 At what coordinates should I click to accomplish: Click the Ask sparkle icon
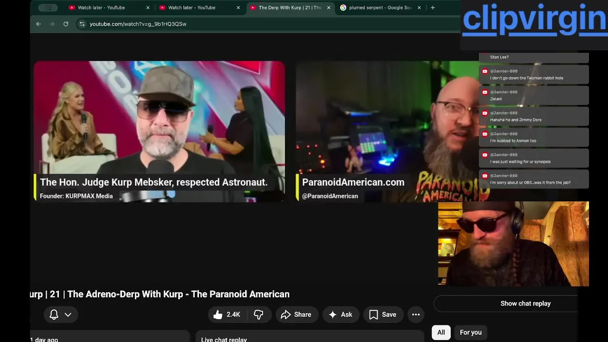pyautogui.click(x=333, y=314)
